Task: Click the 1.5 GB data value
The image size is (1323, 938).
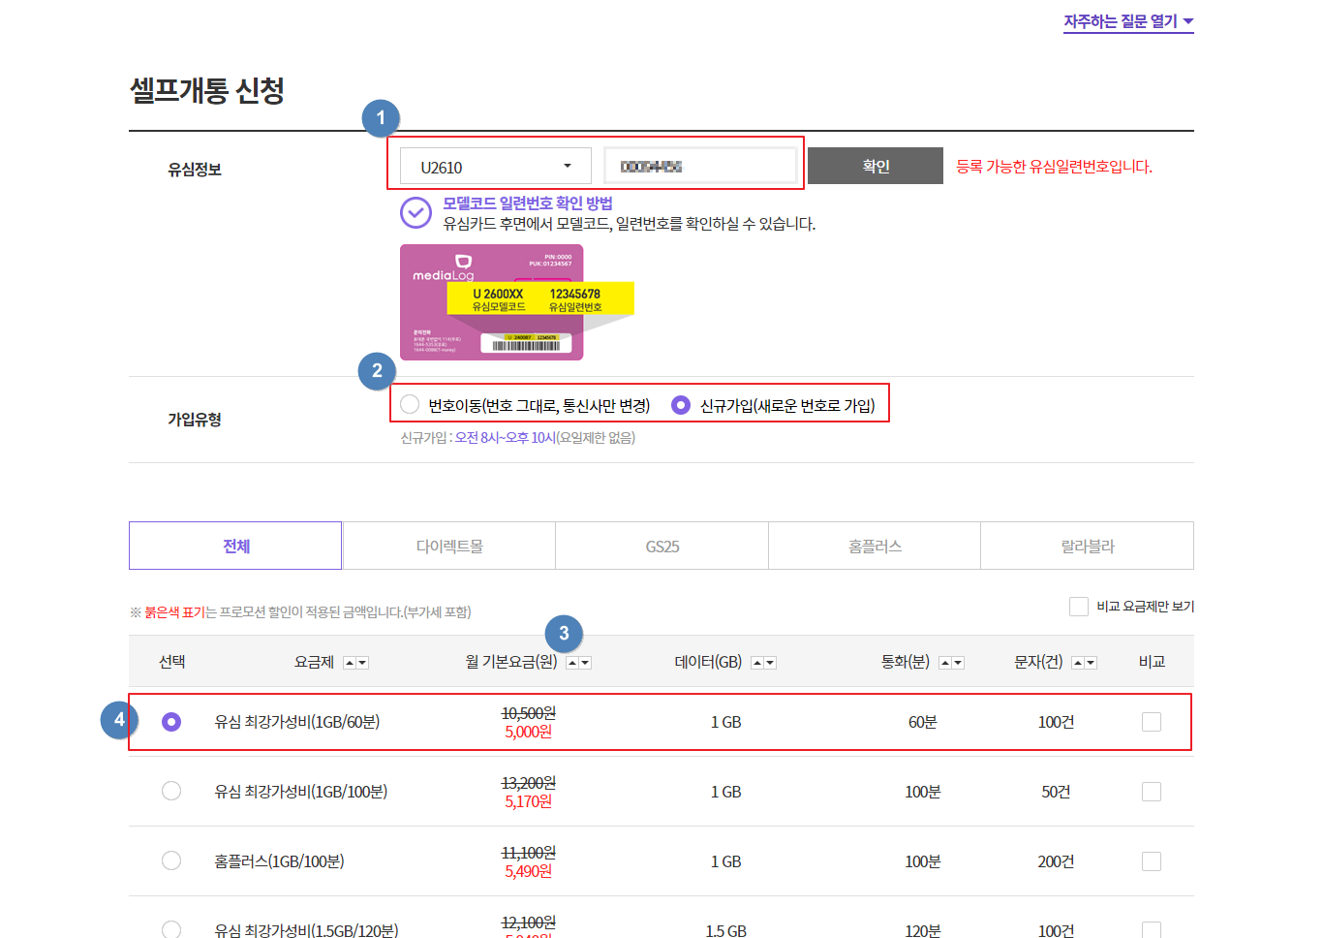Action: point(726,931)
